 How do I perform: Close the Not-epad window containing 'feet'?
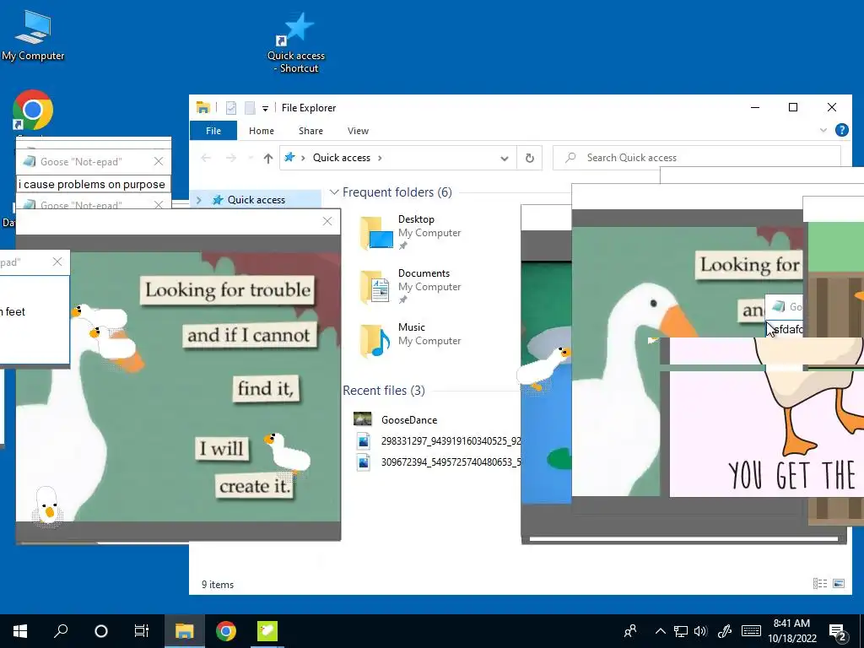[x=57, y=262]
